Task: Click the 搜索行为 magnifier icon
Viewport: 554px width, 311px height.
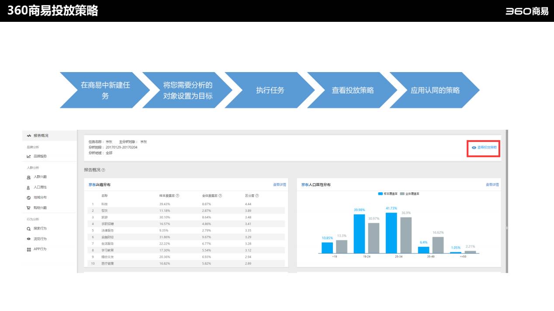Action: click(29, 228)
